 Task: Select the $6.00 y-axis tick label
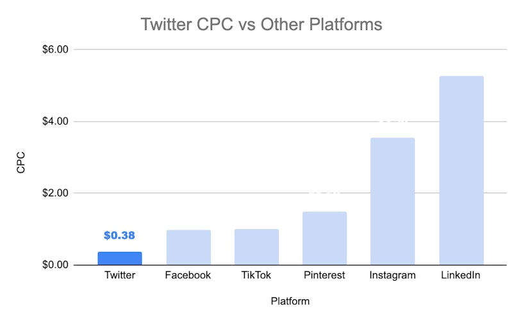(53, 50)
